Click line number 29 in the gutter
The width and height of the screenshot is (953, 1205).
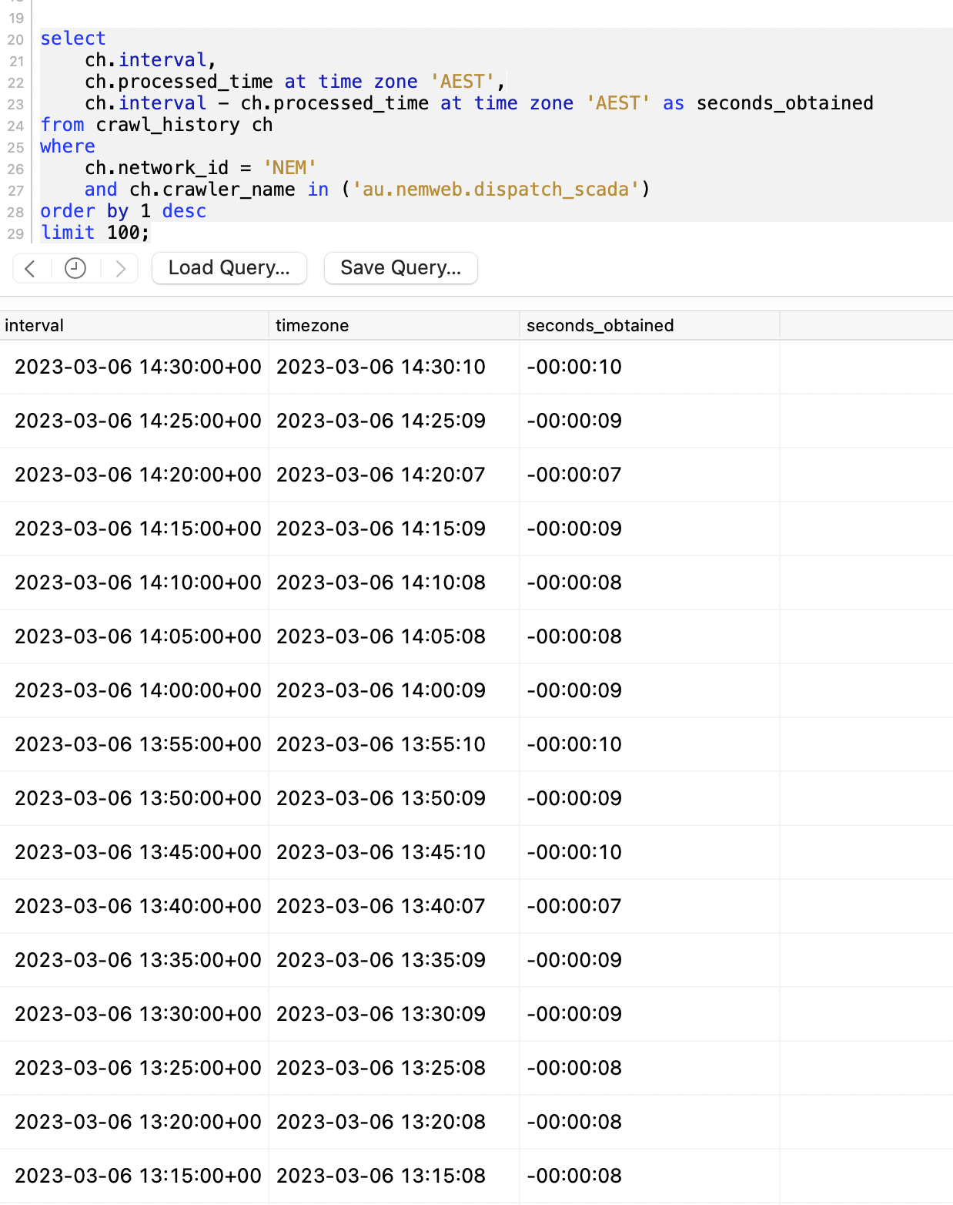pyautogui.click(x=16, y=232)
